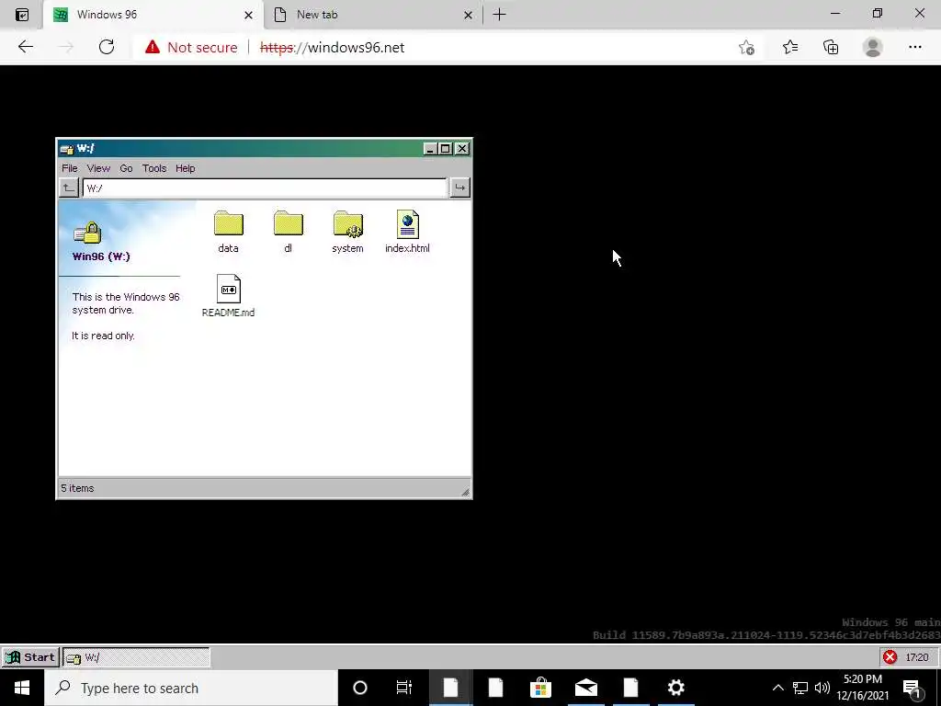
Task: Refresh the page
Action: tap(107, 47)
